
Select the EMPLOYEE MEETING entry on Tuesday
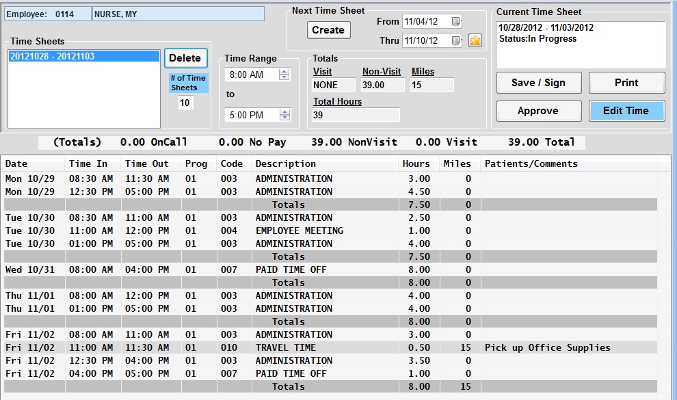point(300,230)
